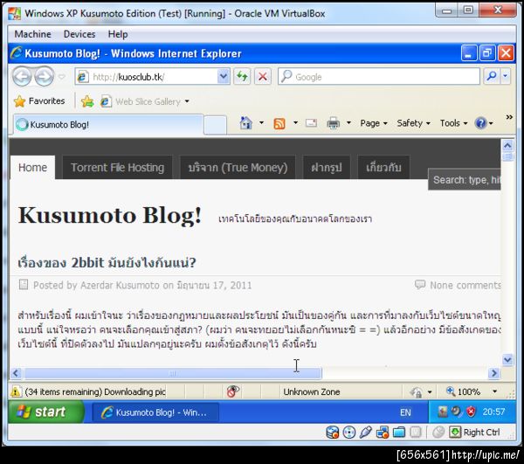Expand the address bar history dropdown
524x464 pixels.
point(224,77)
